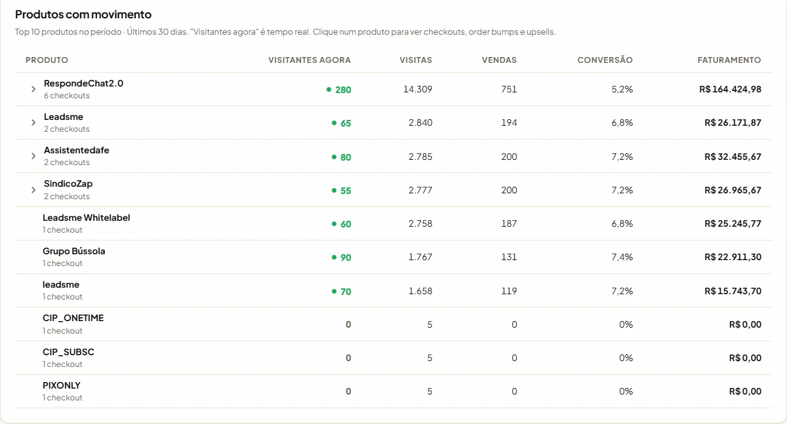Click the PRODUTO column header
The image size is (787, 424).
(47, 60)
